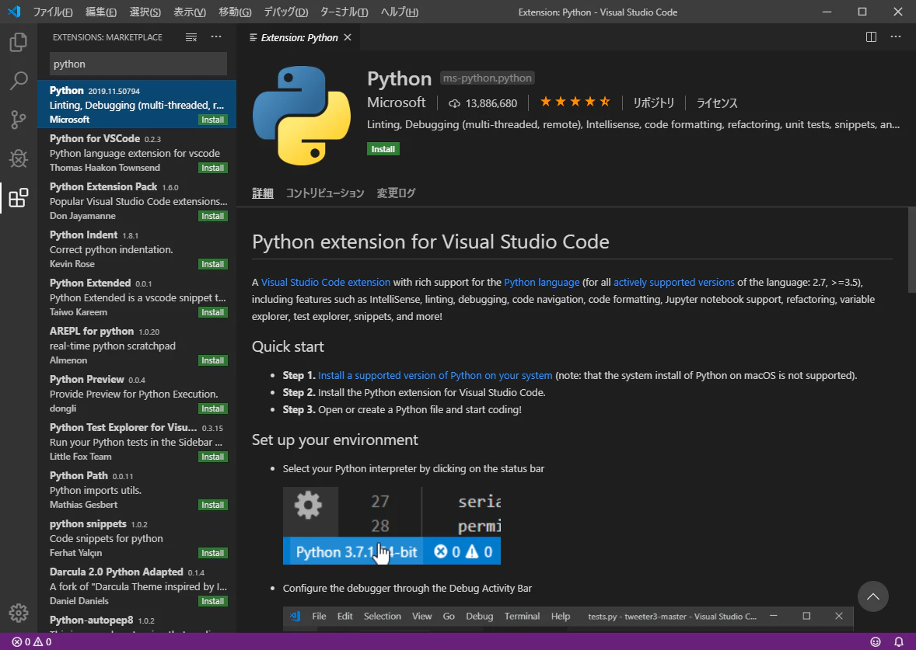The image size is (916, 650).
Task: Close the Extension: Python tab
Action: pos(348,37)
